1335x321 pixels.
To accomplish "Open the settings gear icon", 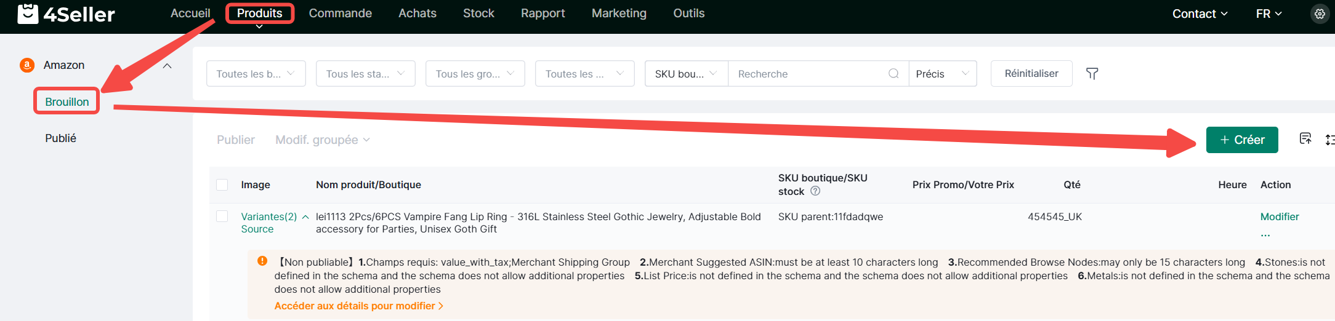I will tap(1319, 14).
